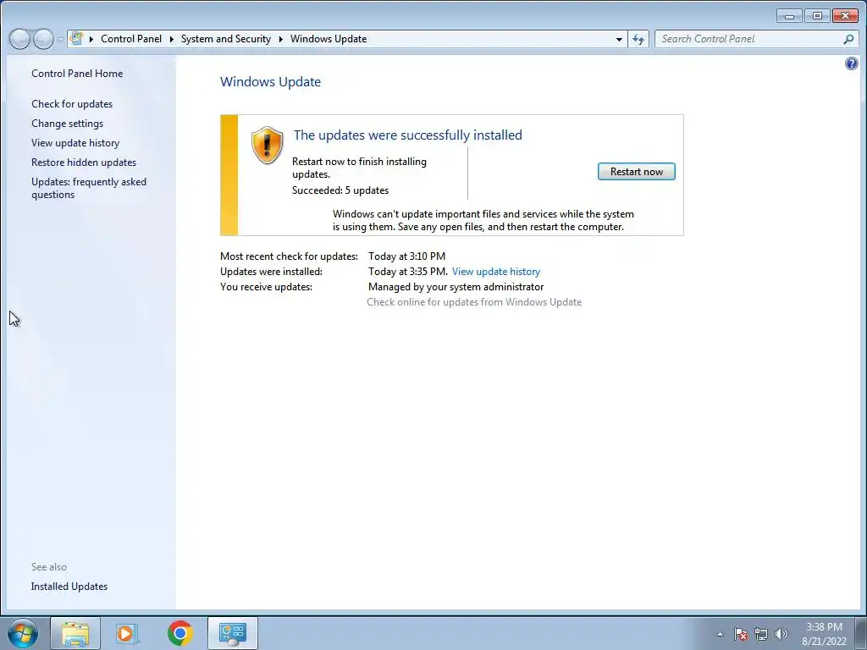Click the Control Panel taskbar button

click(232, 633)
